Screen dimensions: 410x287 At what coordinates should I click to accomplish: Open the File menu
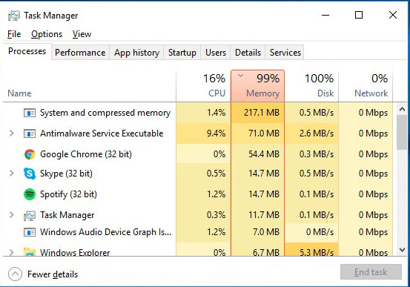14,34
